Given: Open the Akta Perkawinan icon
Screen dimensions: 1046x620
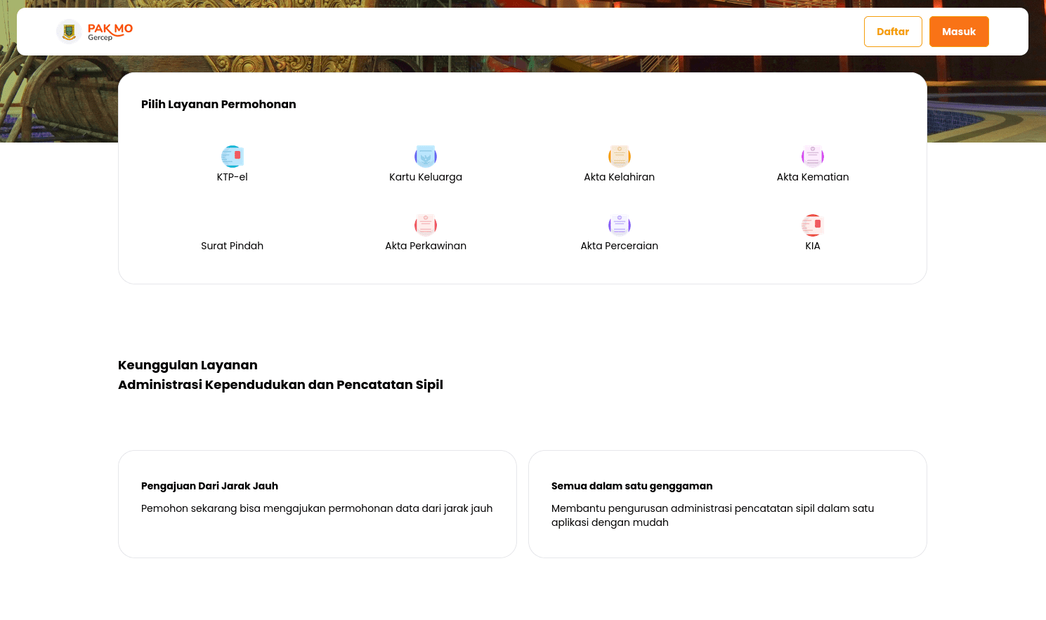Looking at the screenshot, I should tap(426, 225).
